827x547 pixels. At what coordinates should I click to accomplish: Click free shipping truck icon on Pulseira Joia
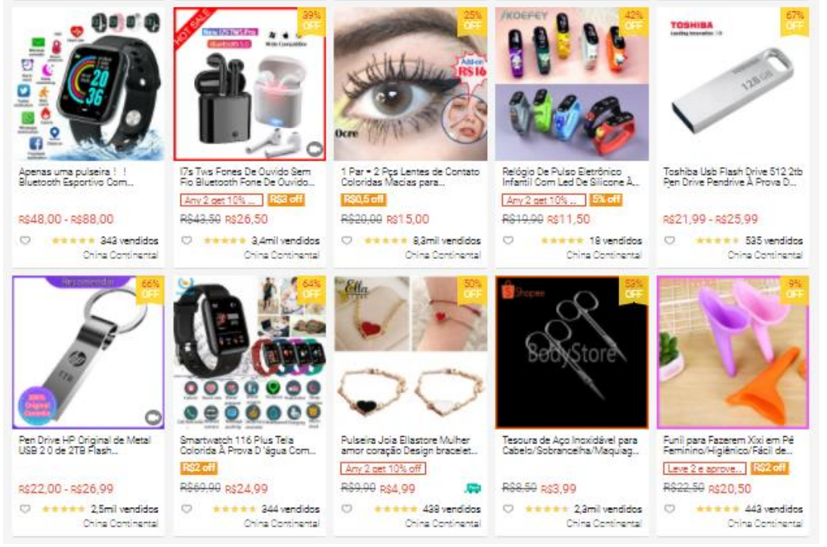pos(473,488)
